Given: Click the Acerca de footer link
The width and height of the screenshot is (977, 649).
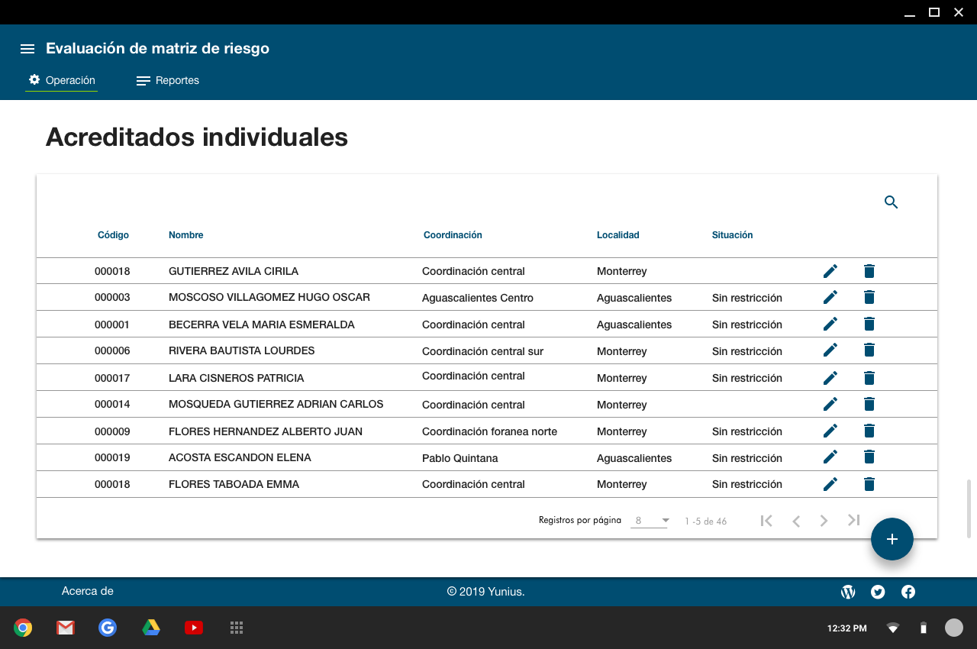Looking at the screenshot, I should point(88,591).
